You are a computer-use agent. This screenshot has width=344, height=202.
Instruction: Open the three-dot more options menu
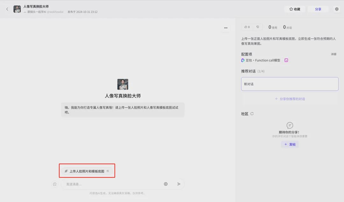(x=226, y=28)
